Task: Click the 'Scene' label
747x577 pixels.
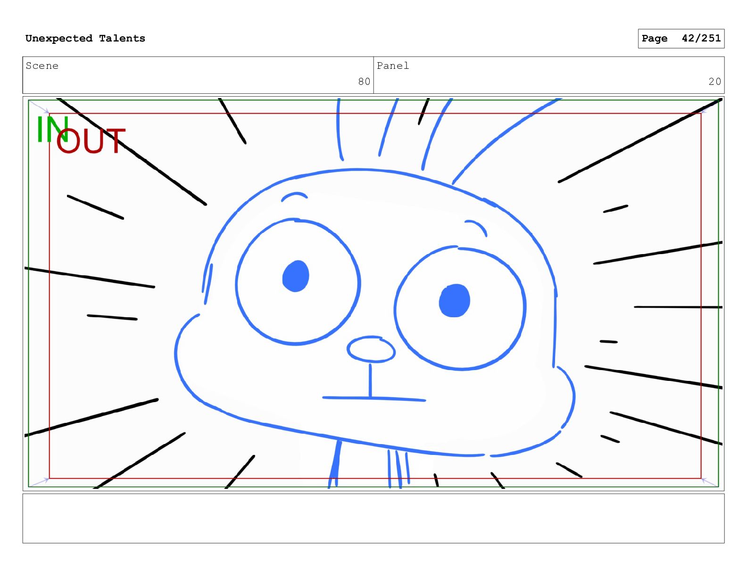Action: point(42,66)
